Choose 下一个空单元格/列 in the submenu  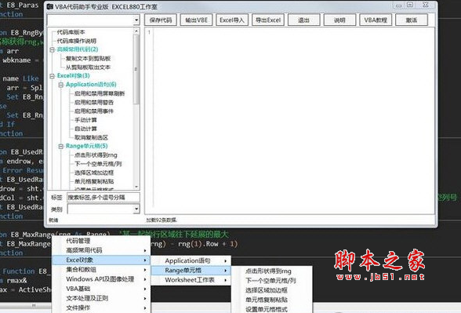click(x=271, y=281)
